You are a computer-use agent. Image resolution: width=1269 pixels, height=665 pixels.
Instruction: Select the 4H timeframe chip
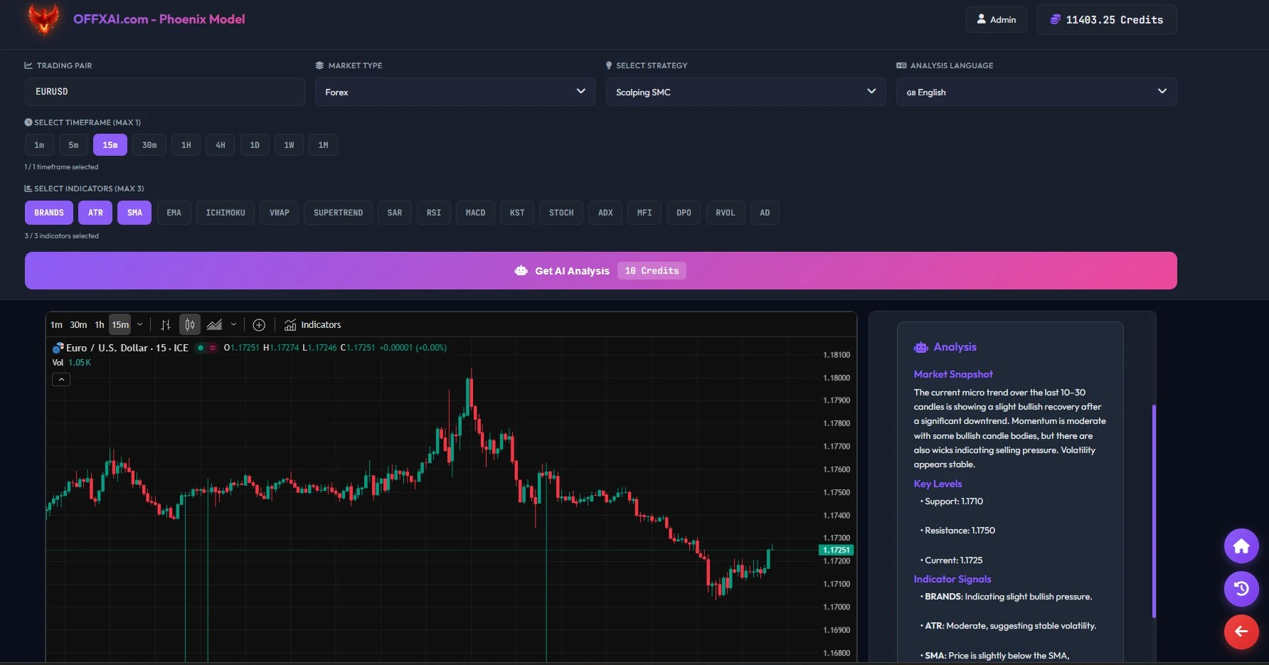[221, 145]
